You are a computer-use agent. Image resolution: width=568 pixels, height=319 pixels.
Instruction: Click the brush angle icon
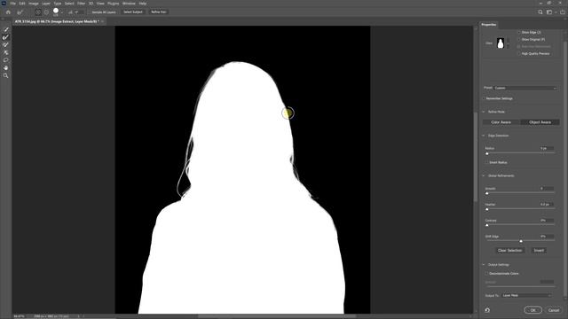[x=70, y=12]
